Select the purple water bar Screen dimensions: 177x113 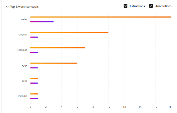click(x=42, y=22)
